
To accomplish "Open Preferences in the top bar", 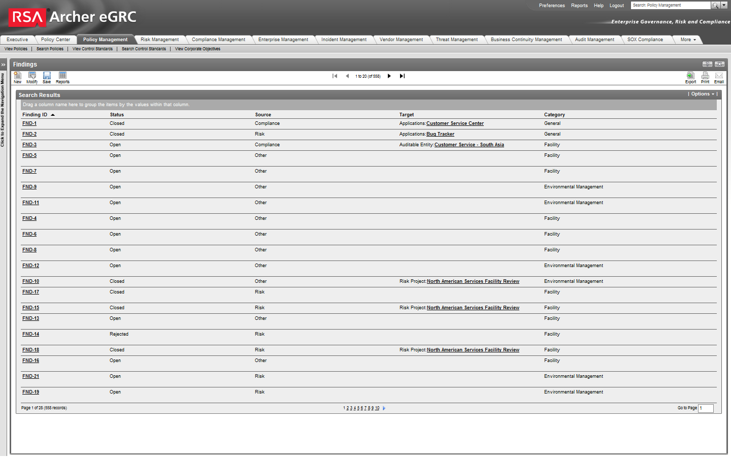I will click(552, 6).
